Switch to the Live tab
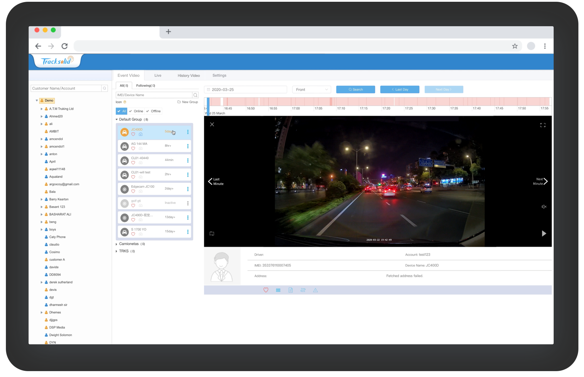This screenshot has width=584, height=377. (x=158, y=76)
